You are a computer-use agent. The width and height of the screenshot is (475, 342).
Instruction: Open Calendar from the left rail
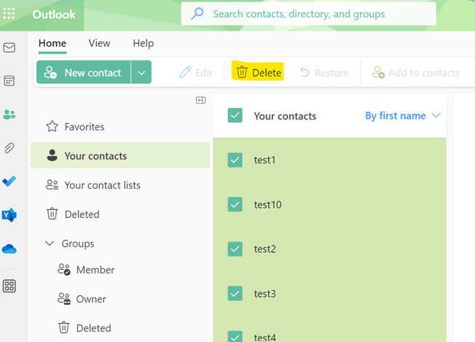point(9,81)
